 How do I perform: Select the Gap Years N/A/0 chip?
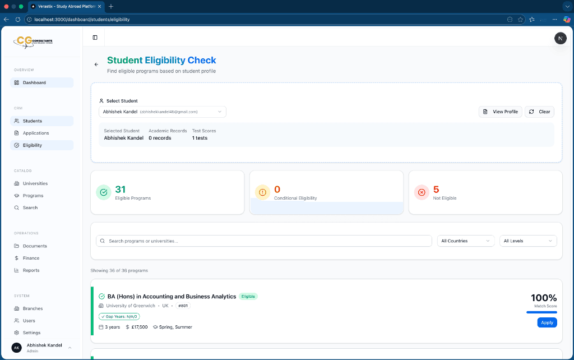click(x=119, y=316)
